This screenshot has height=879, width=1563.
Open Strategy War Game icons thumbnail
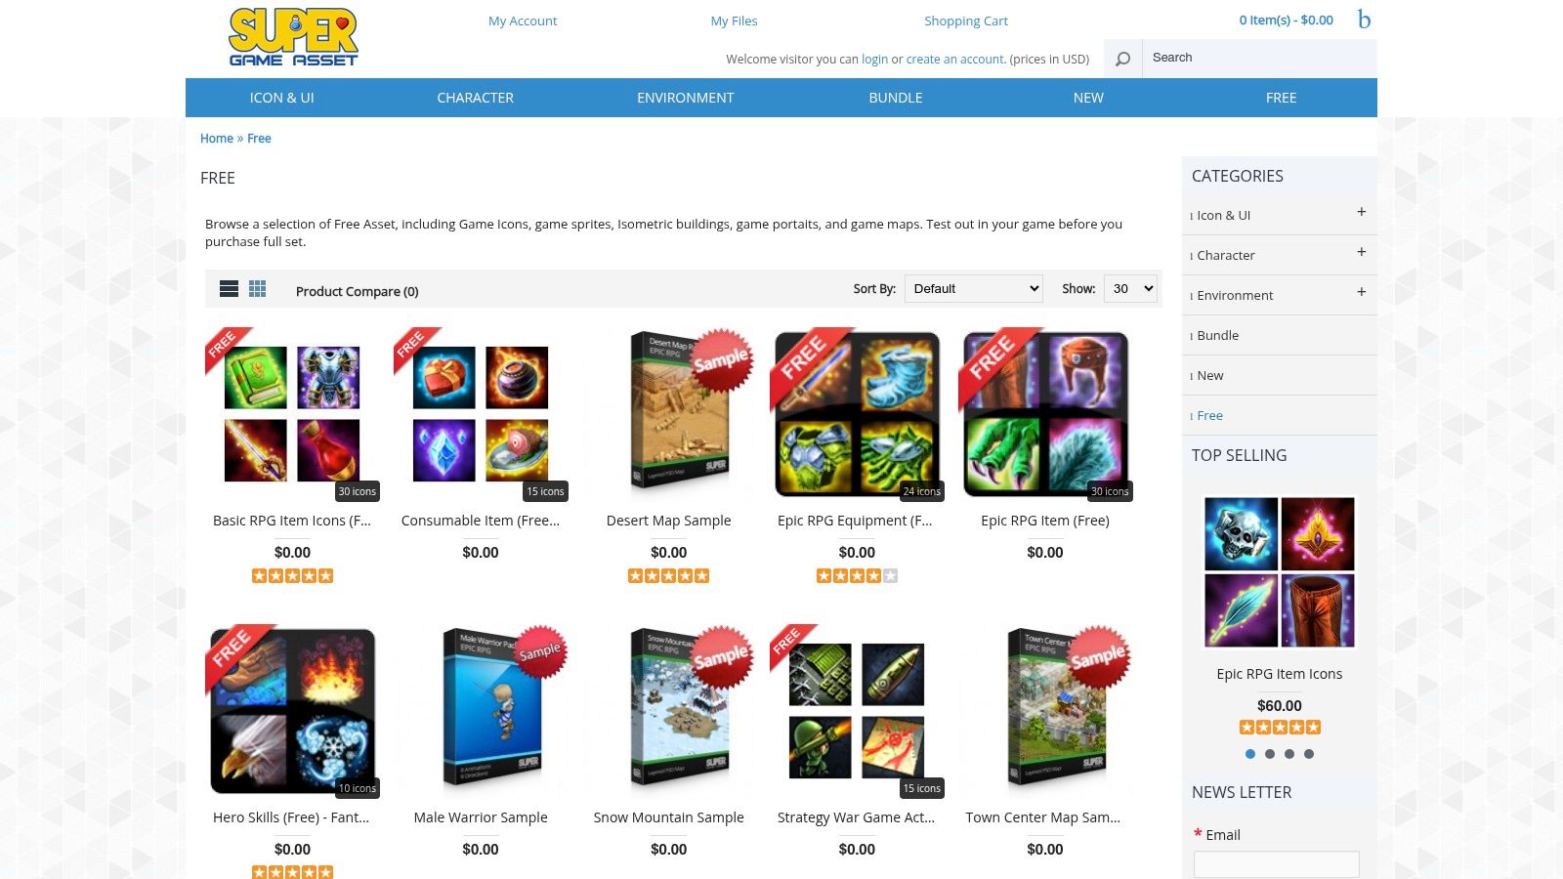(857, 711)
